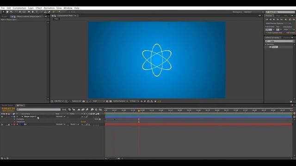Jump to last frame in Preview panel
296x166 pixels.
tap(282, 19)
